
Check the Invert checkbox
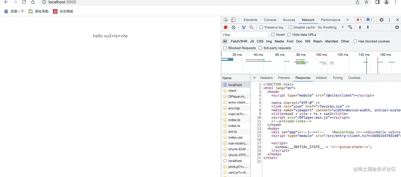(x=273, y=35)
